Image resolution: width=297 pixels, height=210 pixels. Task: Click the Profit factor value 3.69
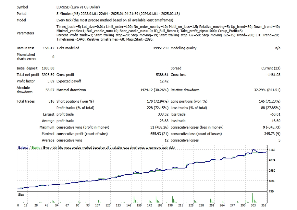(x=51, y=81)
